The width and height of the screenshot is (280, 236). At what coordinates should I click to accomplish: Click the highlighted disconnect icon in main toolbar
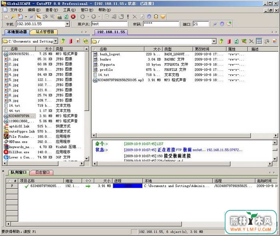tap(38, 17)
